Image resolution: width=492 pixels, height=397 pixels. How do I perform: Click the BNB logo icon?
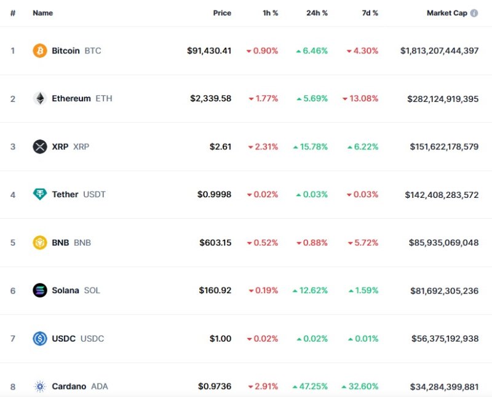[40, 242]
